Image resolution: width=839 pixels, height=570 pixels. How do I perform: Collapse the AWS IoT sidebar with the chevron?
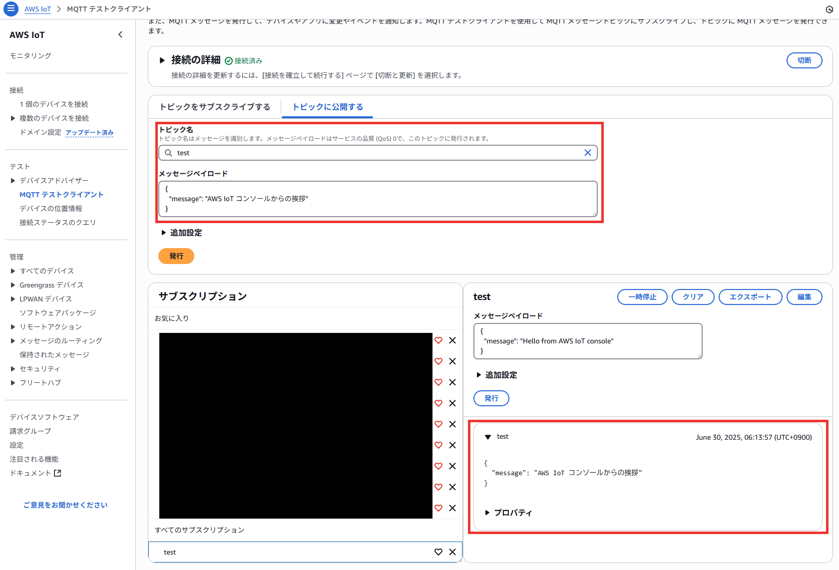[x=120, y=34]
